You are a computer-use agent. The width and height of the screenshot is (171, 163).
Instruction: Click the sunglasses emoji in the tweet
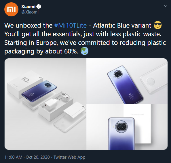(157, 25)
